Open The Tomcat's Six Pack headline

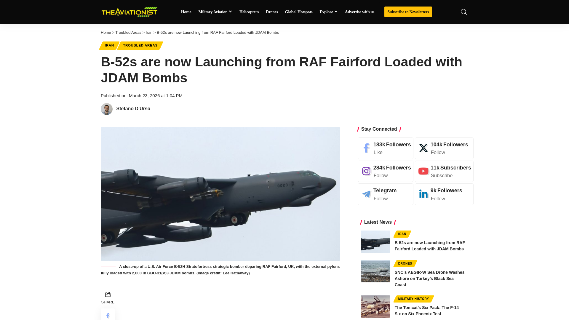coord(427,311)
